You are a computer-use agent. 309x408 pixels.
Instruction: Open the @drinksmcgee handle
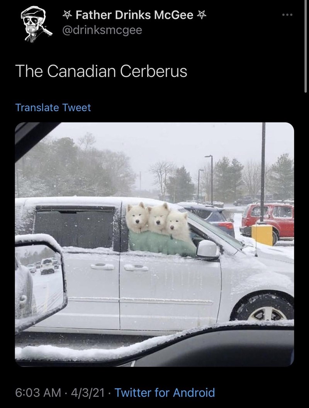[x=102, y=31]
